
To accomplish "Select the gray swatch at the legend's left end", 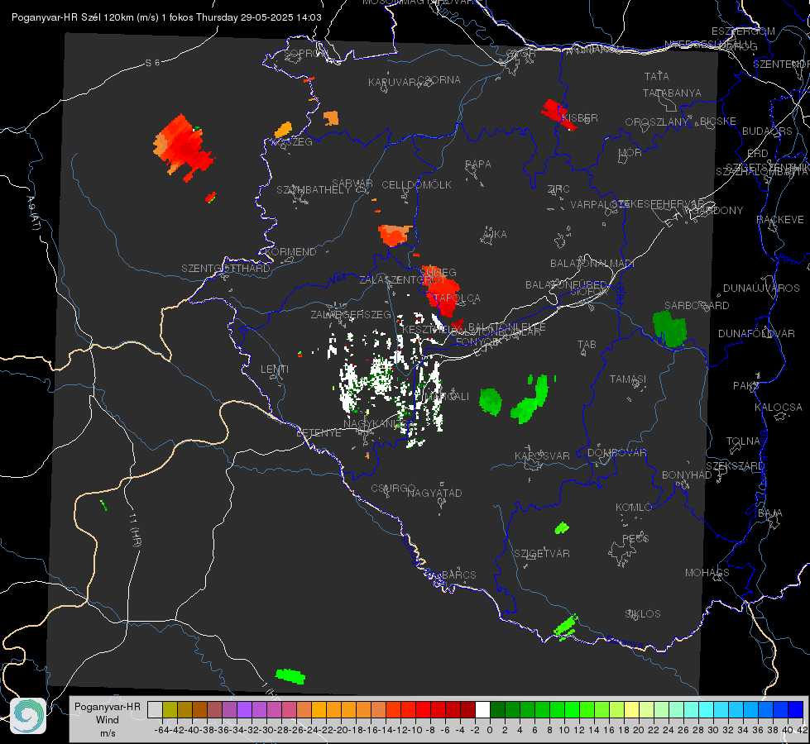I will (x=155, y=709).
